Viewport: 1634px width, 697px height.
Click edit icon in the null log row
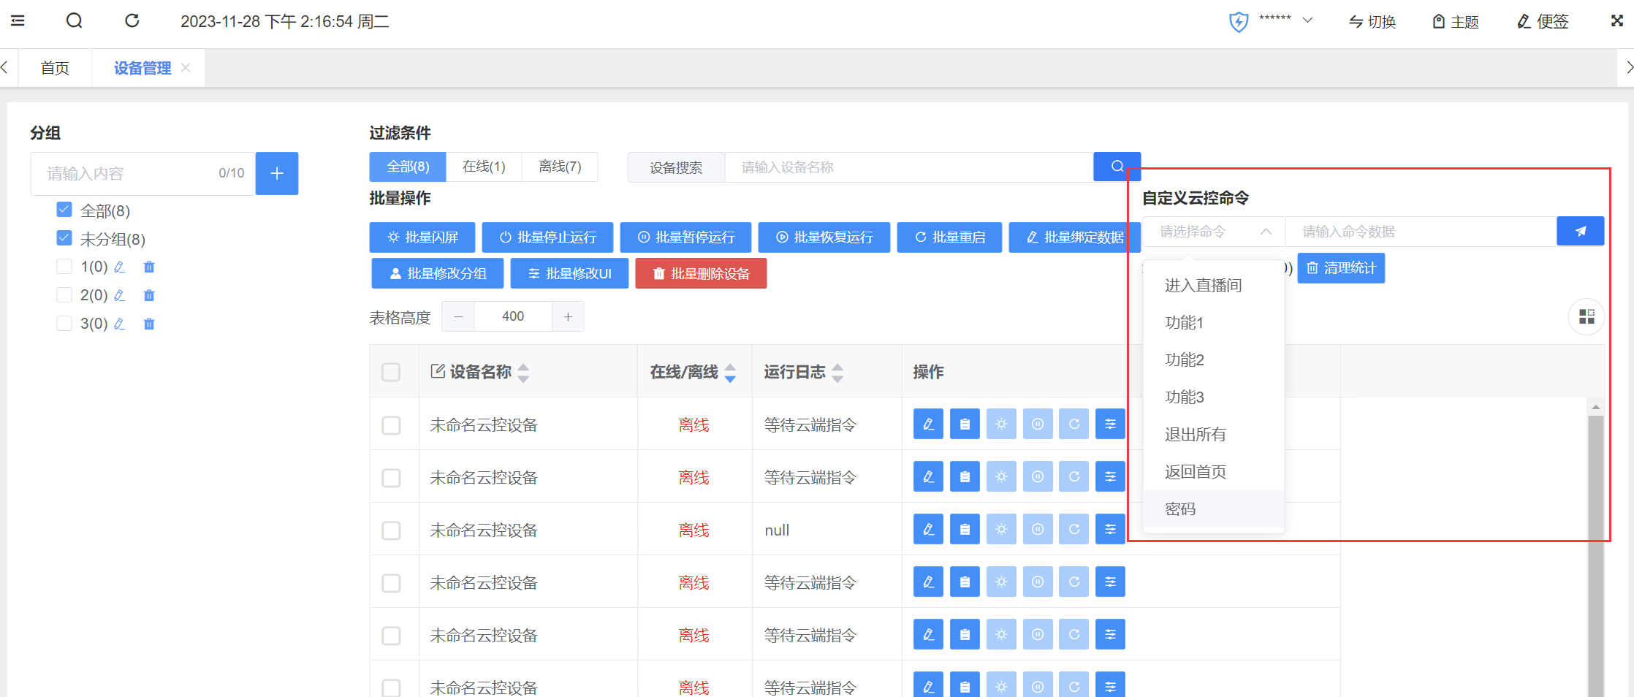(928, 529)
